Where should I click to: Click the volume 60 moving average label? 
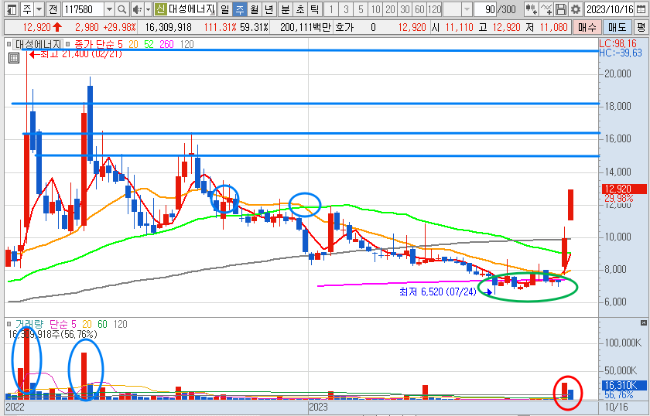coord(102,324)
